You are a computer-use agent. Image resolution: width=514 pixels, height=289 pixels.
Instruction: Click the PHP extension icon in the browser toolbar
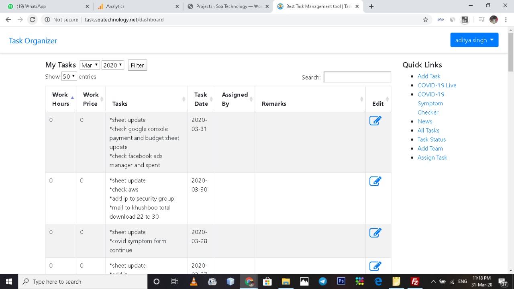pyautogui.click(x=441, y=19)
